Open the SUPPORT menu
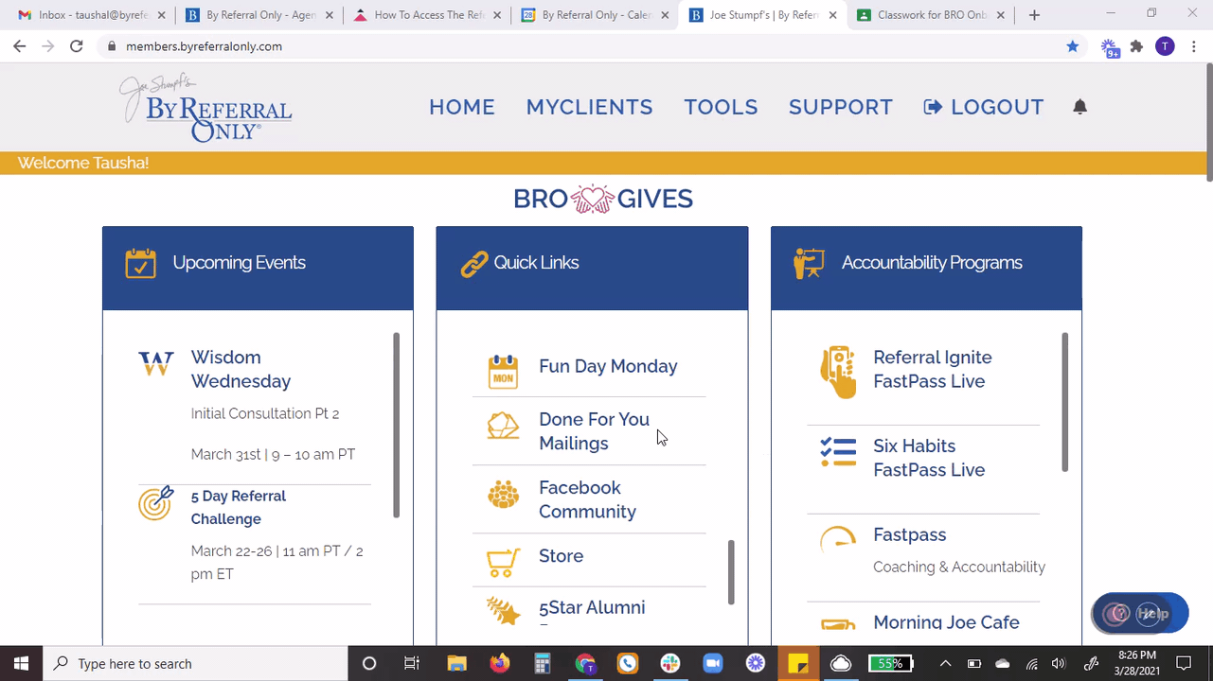 point(841,107)
